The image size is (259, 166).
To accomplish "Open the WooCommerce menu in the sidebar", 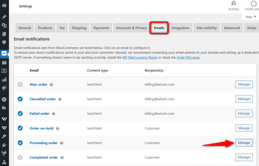I will point(4,54).
